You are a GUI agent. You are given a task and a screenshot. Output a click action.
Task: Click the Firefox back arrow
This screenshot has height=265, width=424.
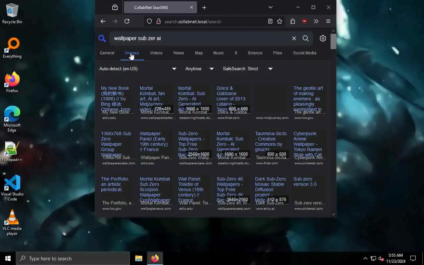(x=103, y=21)
